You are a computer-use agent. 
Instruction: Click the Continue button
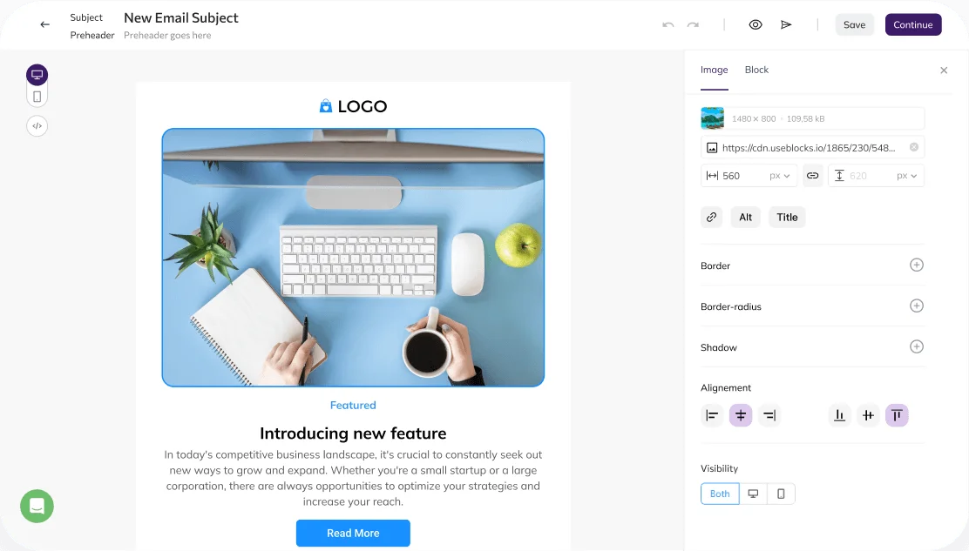(x=912, y=24)
